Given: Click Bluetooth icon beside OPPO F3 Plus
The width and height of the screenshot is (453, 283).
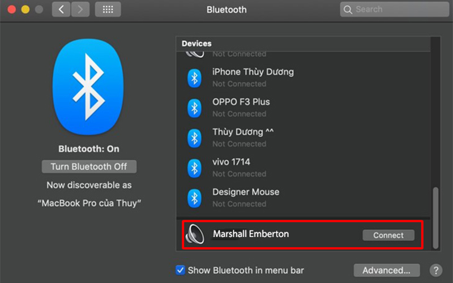Looking at the screenshot, I should coord(194,108).
